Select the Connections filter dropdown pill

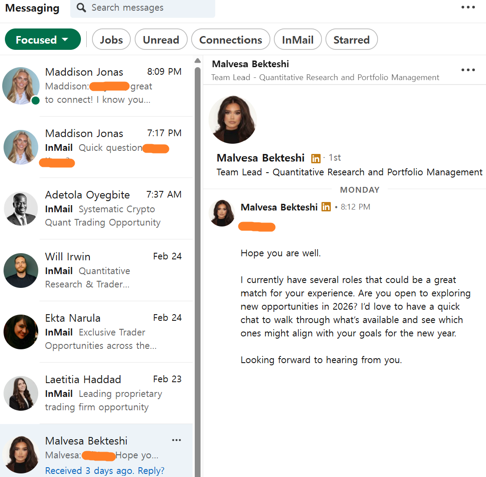coord(230,39)
